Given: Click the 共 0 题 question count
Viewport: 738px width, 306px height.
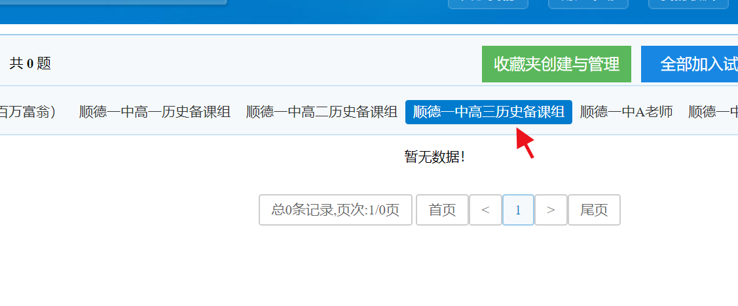Looking at the screenshot, I should [x=30, y=63].
